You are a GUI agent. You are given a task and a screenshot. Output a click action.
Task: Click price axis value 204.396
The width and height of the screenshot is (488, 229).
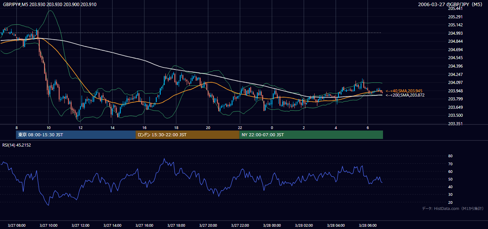455,66
